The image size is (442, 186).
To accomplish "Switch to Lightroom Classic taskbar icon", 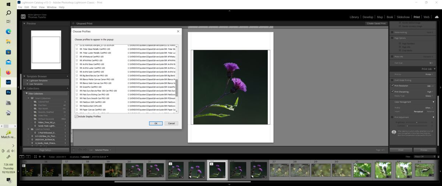I will point(8,82).
